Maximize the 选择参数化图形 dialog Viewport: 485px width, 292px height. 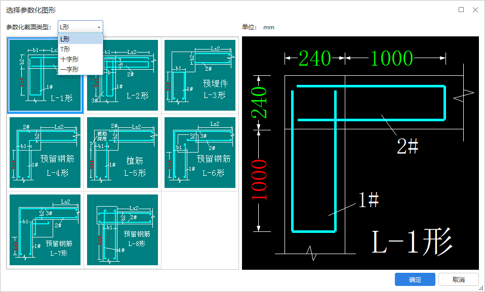point(461,10)
